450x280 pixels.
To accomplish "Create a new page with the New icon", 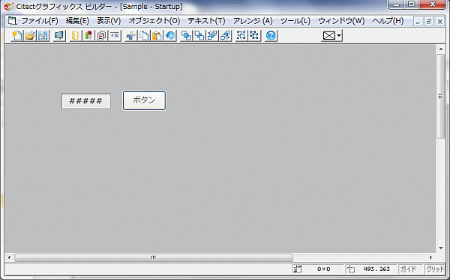I will pos(16,36).
